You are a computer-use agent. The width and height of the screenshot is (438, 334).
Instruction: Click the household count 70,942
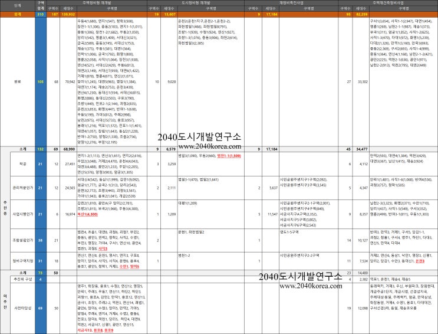click(x=68, y=81)
